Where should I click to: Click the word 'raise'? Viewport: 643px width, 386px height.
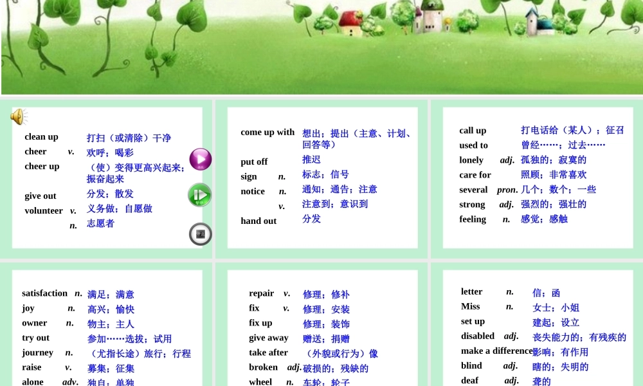pyautogui.click(x=32, y=367)
